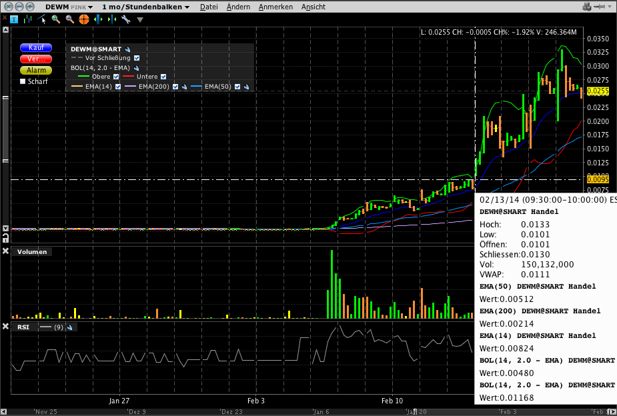Toggle the Vor Schließung checkbox

pos(137,58)
